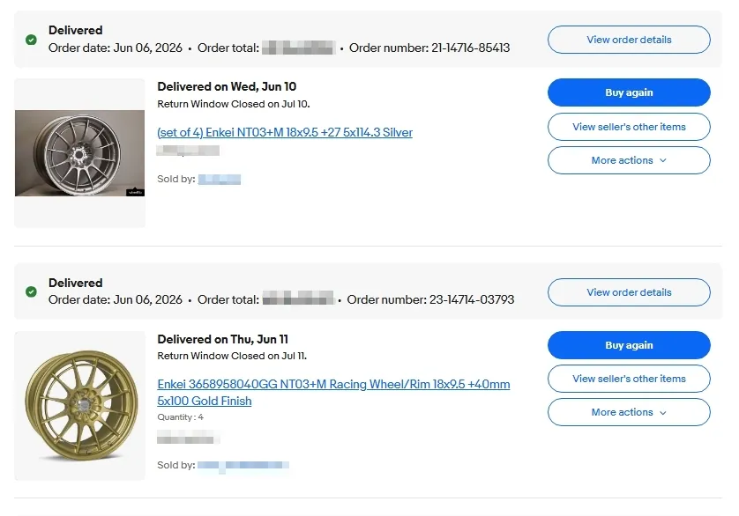Click green delivered checkmark of order 23-14714-03793
The height and width of the screenshot is (516, 739).
pyautogui.click(x=31, y=291)
